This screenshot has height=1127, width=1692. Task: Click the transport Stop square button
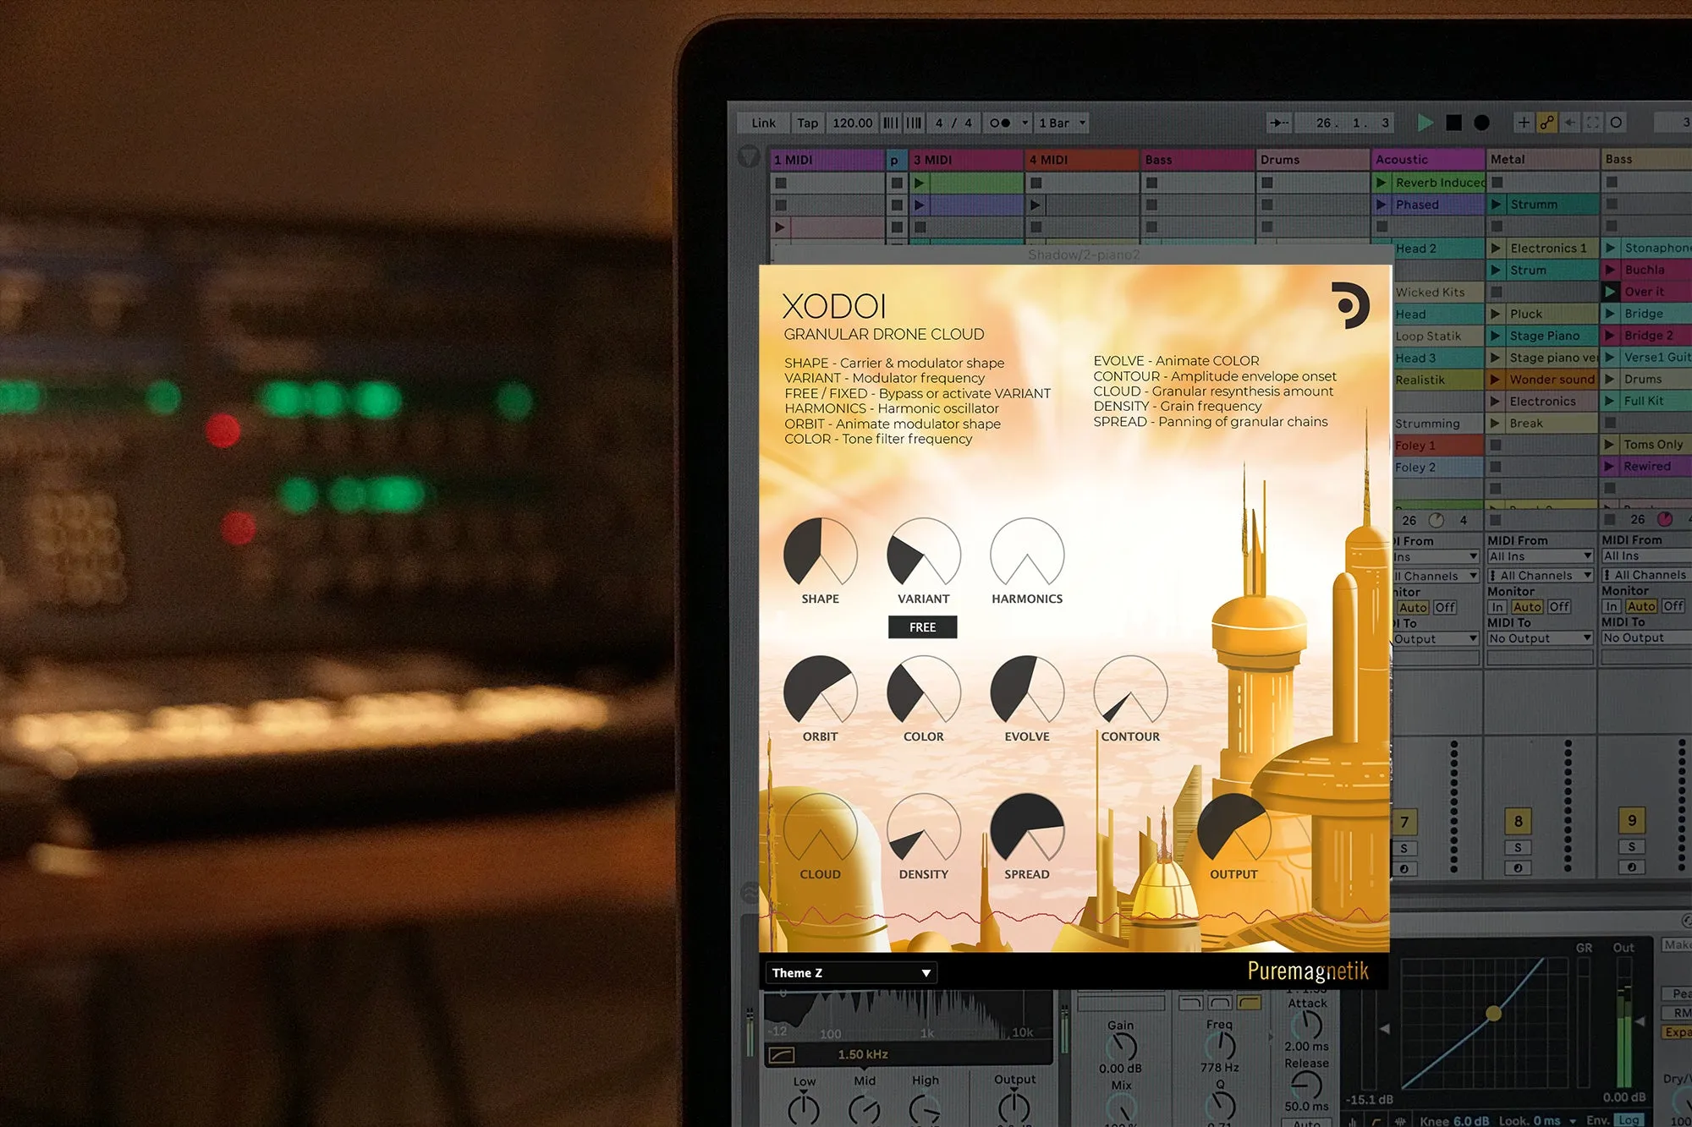point(1453,123)
